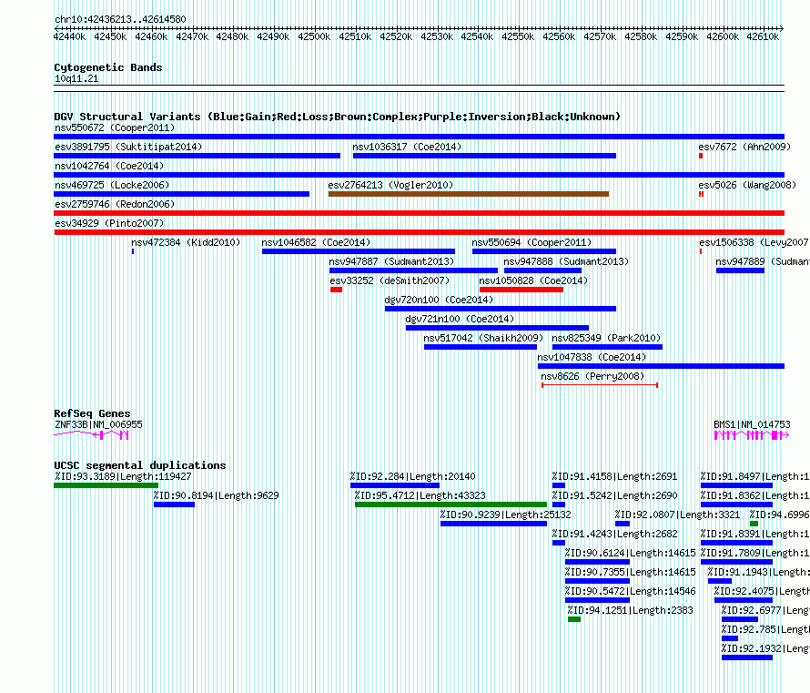Image resolution: width=810 pixels, height=693 pixels.
Task: Click duplication %ID:90.6124 Length:14615
Action: (x=597, y=562)
